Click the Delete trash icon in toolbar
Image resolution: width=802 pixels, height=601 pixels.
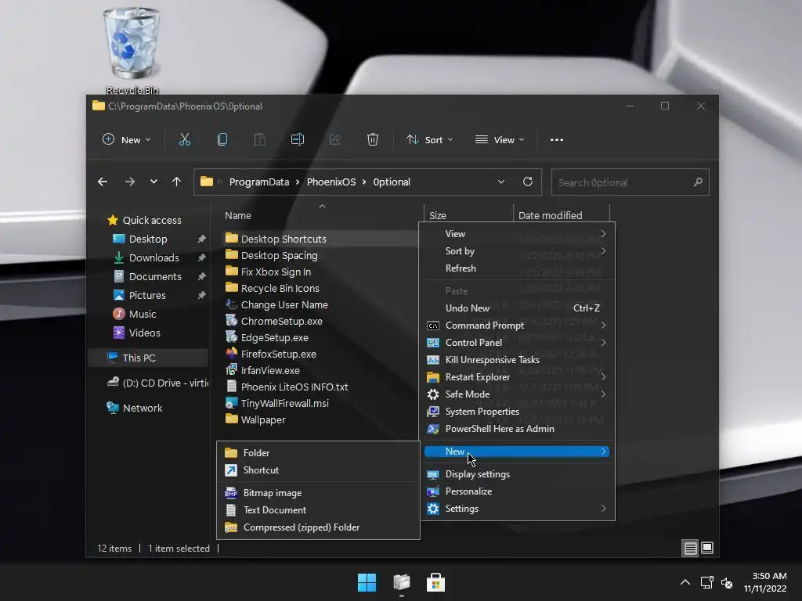(x=372, y=139)
